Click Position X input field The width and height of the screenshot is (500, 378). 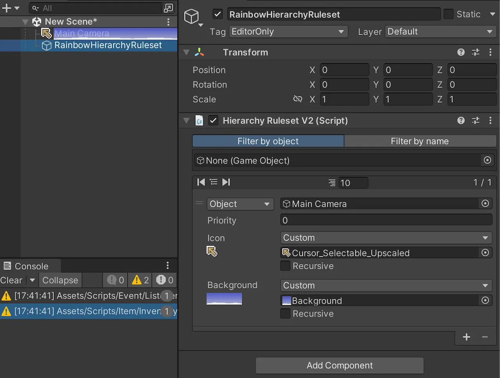point(344,70)
